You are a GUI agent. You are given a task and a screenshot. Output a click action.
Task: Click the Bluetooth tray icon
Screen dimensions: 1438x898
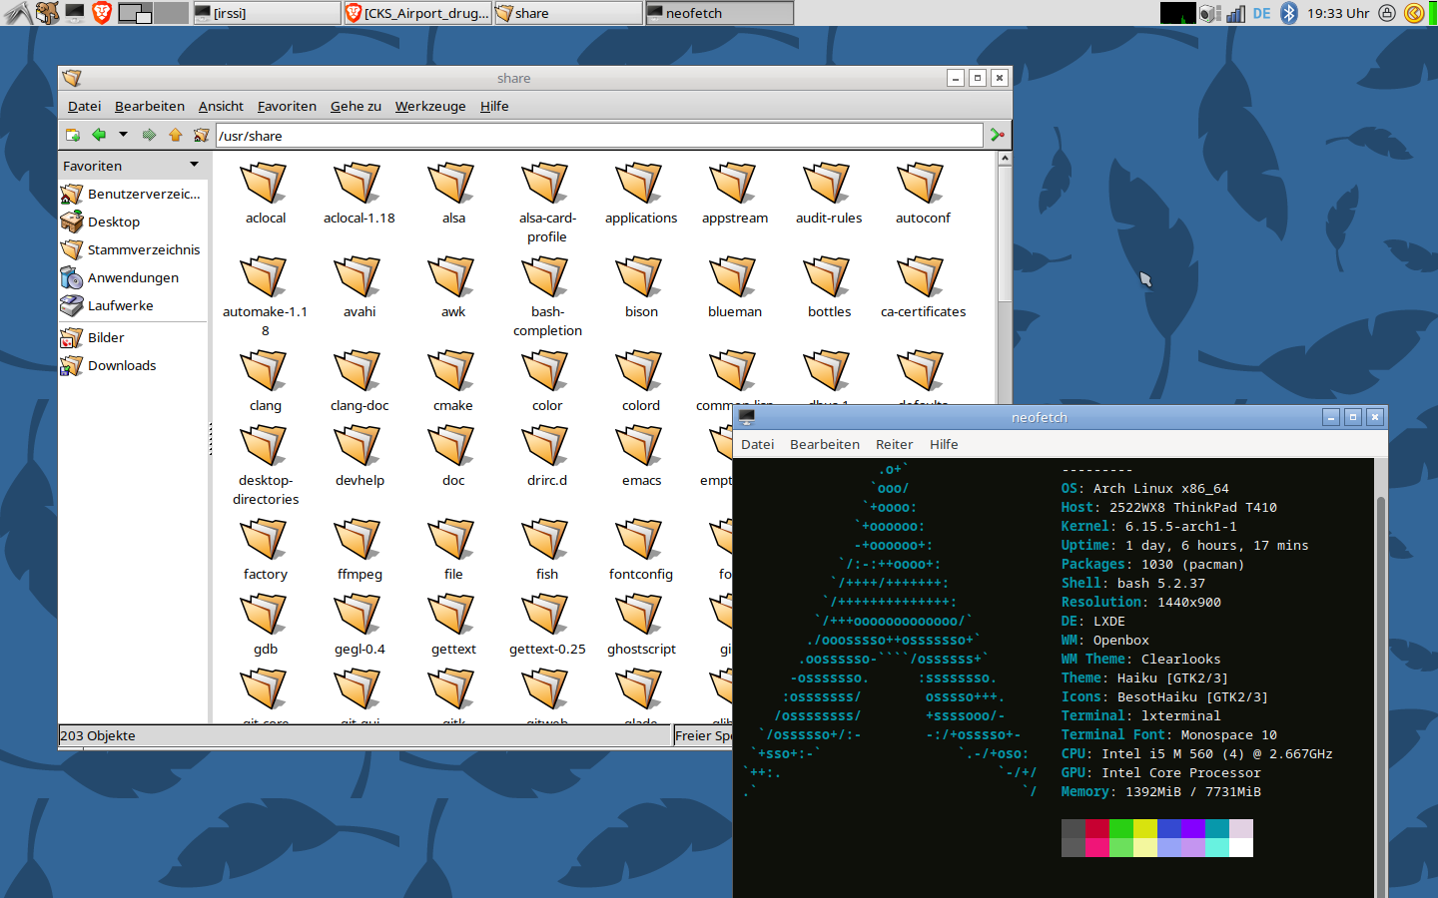click(x=1289, y=13)
